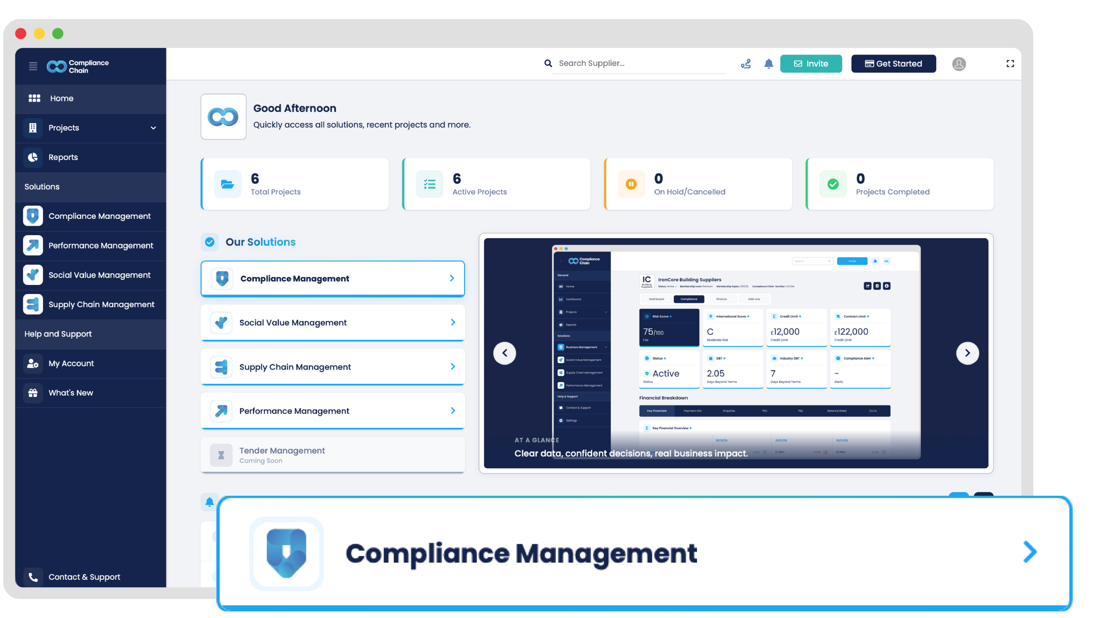Click the carousel dashboard preview image
The height and width of the screenshot is (618, 1098).
[x=736, y=353]
